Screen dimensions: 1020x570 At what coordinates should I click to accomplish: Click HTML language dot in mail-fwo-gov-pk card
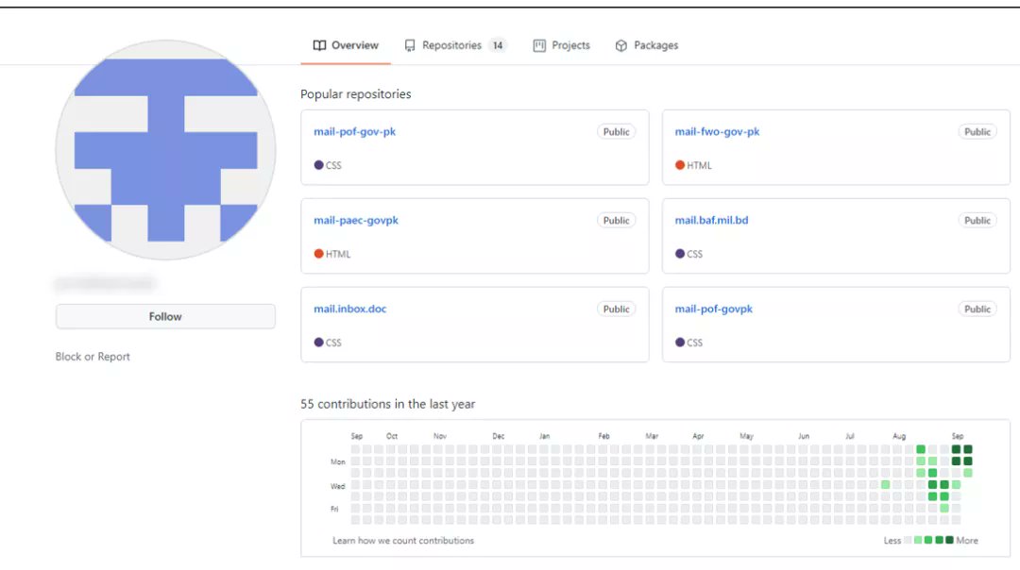click(x=680, y=165)
